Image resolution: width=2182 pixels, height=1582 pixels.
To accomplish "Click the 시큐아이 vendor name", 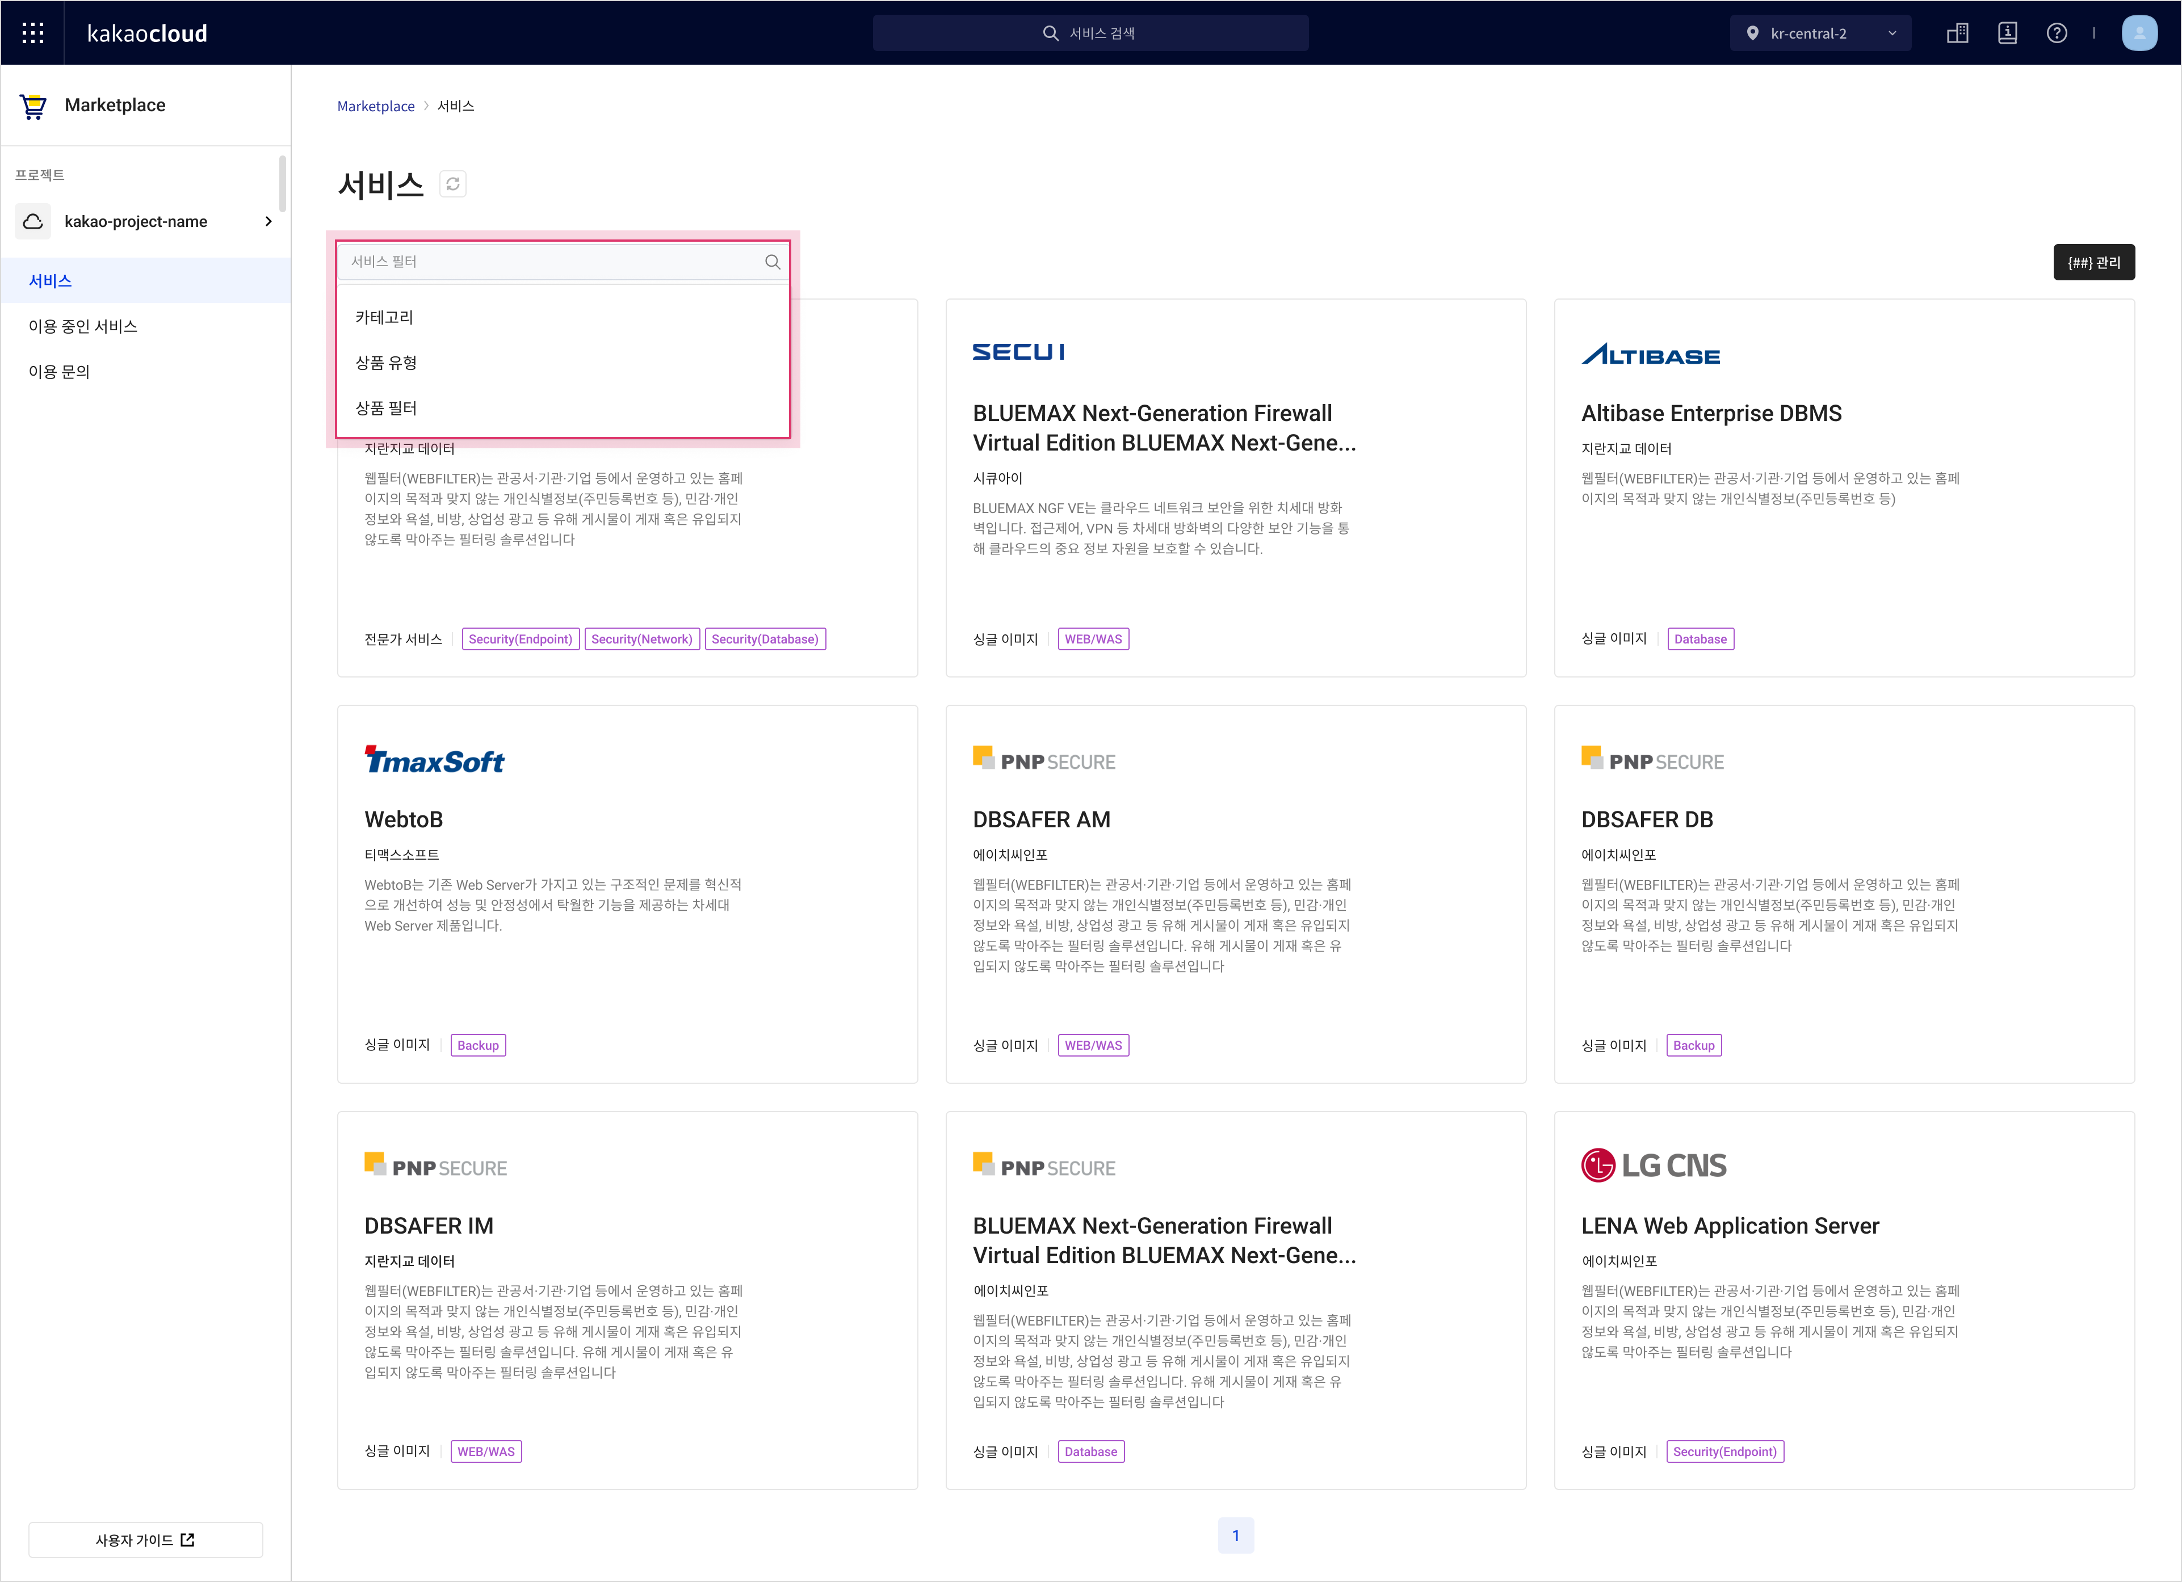I will point(997,478).
